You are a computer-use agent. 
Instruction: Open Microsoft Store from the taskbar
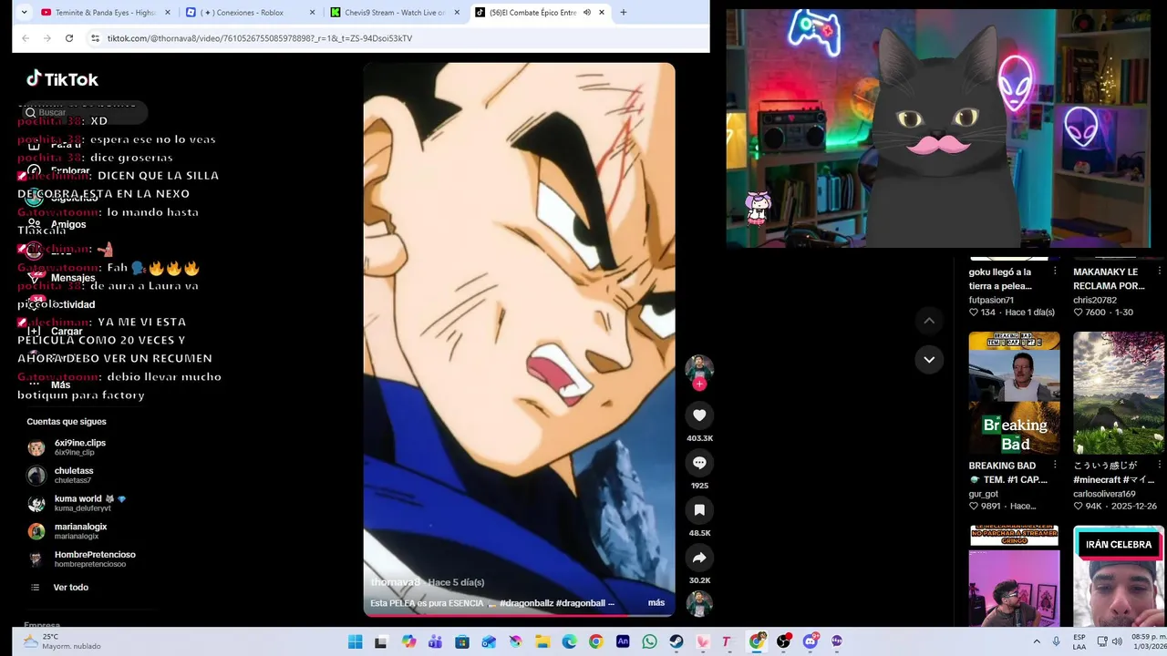(x=462, y=641)
